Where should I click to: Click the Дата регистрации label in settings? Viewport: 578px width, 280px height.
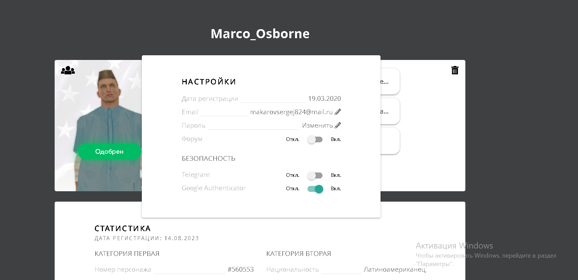pos(210,99)
